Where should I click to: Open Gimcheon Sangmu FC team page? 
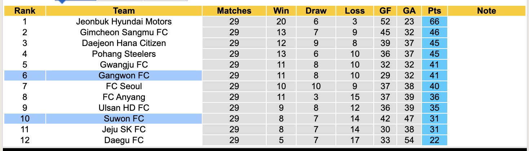(124, 32)
